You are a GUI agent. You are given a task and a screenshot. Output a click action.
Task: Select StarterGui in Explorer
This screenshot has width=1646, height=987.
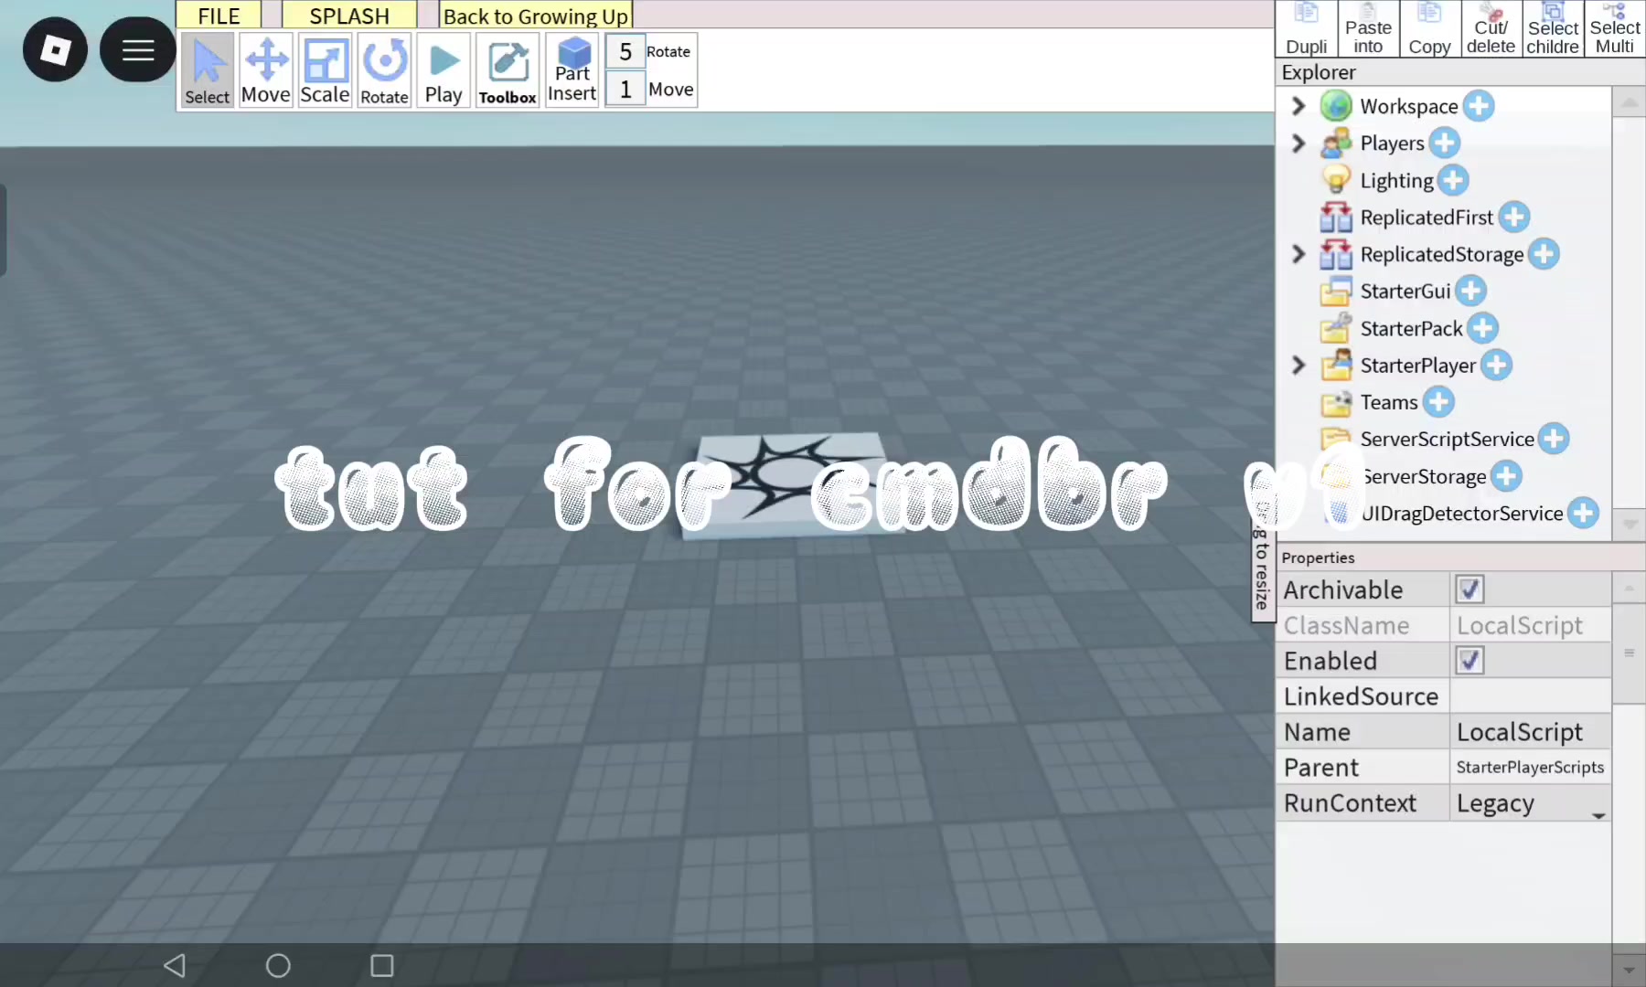coord(1406,292)
